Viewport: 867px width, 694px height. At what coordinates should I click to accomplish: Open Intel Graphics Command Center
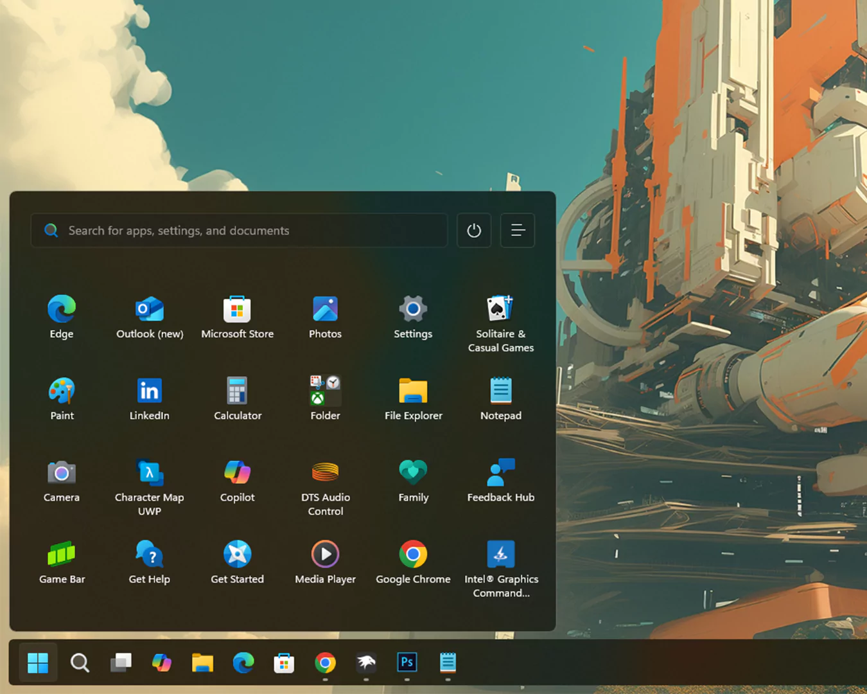(501, 569)
